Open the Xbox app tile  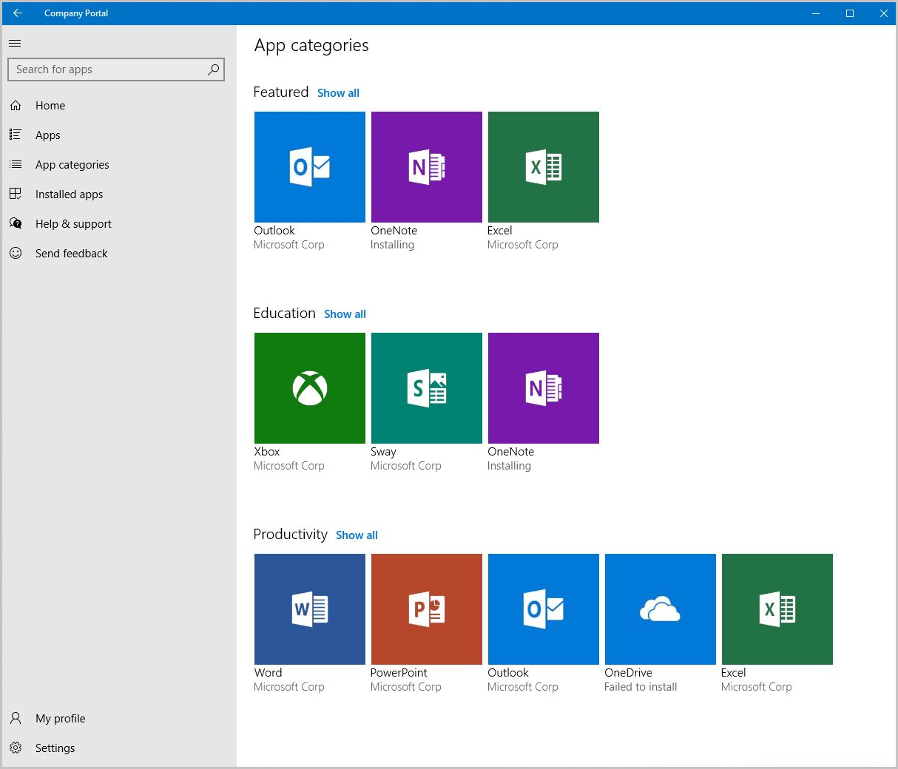[309, 388]
